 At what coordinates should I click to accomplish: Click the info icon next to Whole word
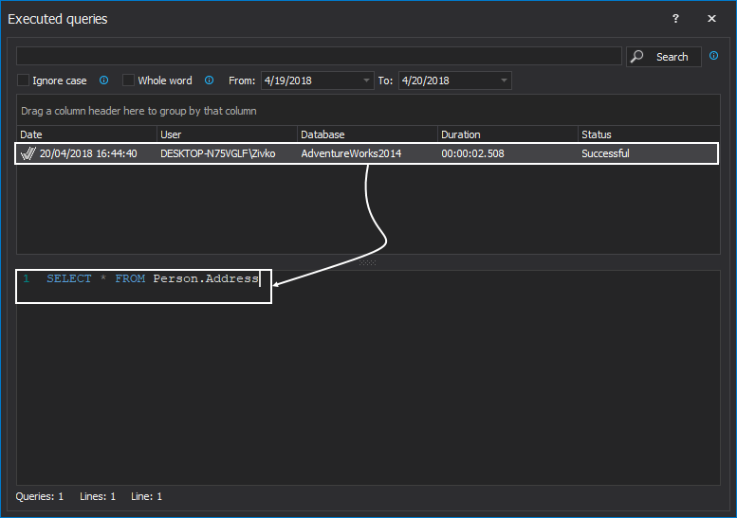(210, 80)
